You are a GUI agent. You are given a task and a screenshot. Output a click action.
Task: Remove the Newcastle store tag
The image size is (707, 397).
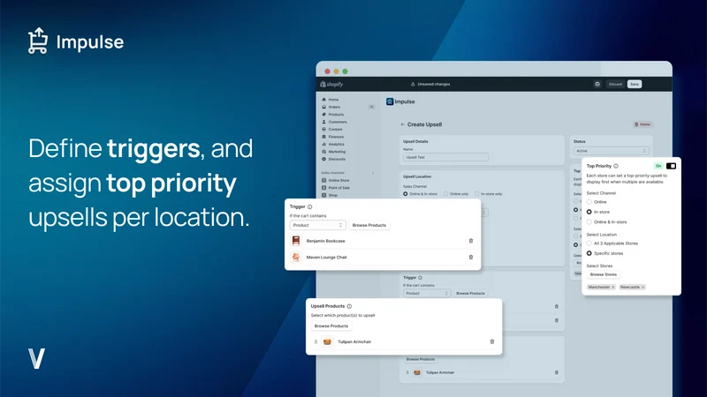coord(643,288)
